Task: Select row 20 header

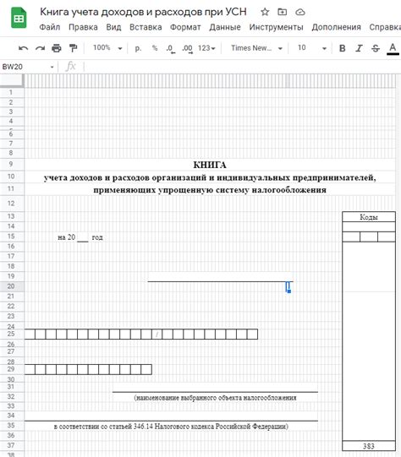Action: pos(12,286)
